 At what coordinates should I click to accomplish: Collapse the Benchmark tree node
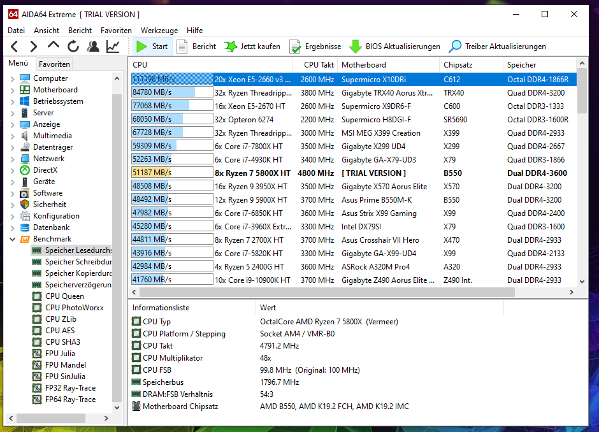tap(12, 239)
